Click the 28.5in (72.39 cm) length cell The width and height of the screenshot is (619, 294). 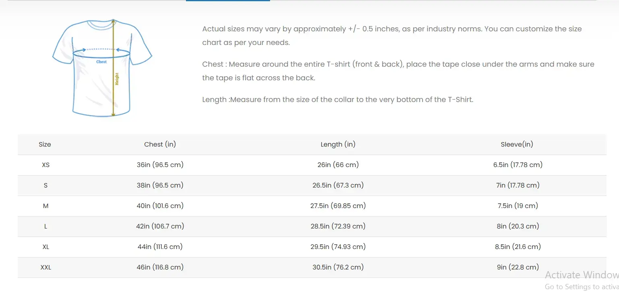click(x=338, y=227)
